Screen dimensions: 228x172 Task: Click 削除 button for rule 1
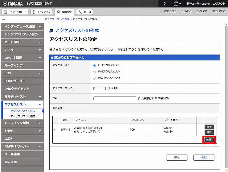tap(209, 133)
